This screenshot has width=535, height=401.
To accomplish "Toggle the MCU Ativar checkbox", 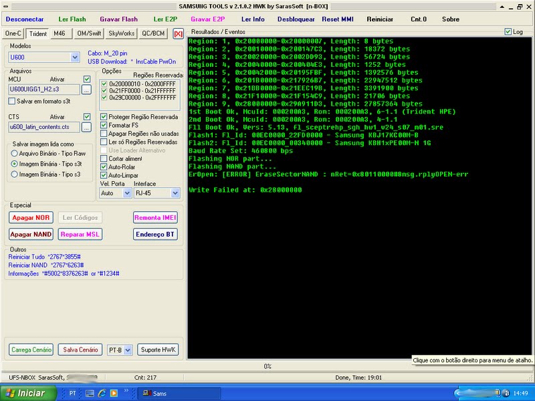I will tap(87, 79).
